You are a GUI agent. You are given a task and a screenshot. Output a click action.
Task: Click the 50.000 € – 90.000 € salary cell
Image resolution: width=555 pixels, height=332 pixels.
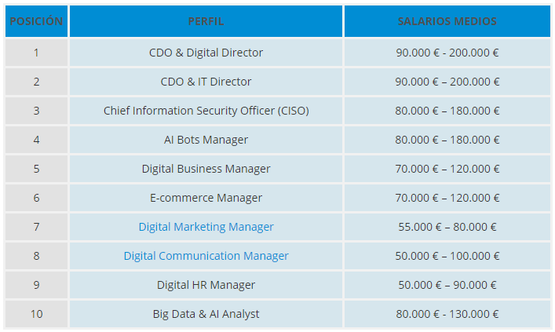tap(447, 285)
